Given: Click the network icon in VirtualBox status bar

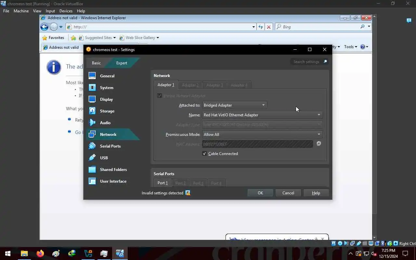Looking at the screenshot, I should (352, 243).
